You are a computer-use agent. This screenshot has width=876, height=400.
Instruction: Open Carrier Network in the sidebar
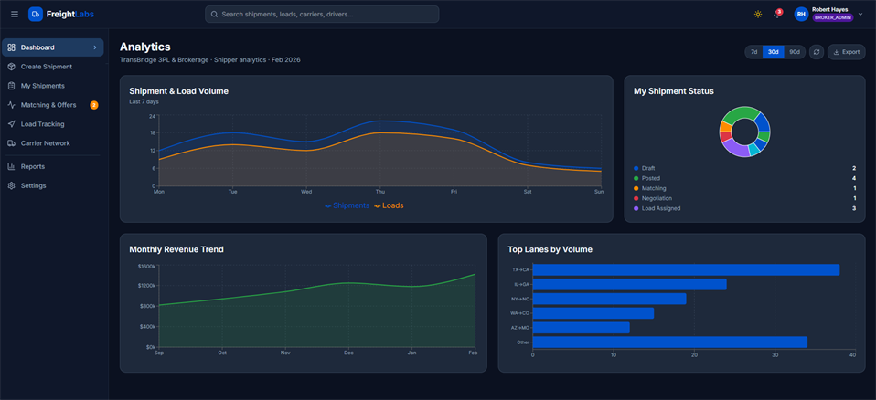point(52,143)
